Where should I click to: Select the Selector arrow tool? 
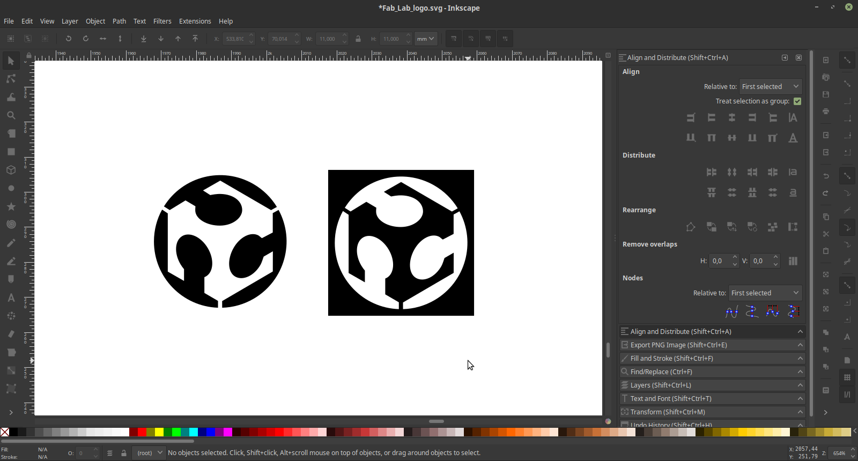pos(11,61)
